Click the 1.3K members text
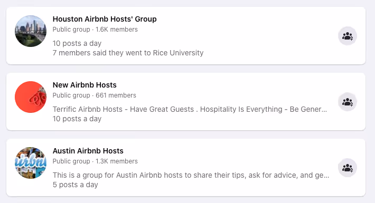 coord(117,161)
